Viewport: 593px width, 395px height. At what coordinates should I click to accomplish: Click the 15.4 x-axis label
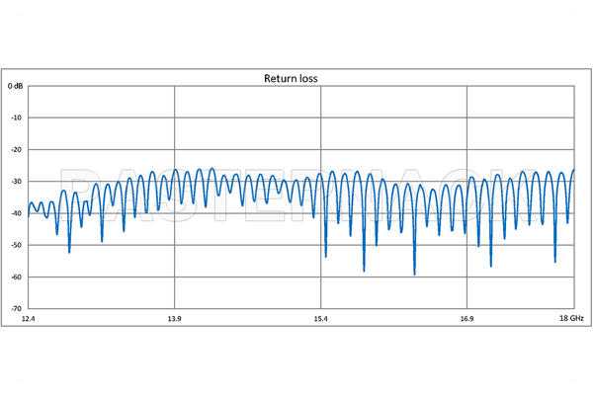[x=320, y=320]
